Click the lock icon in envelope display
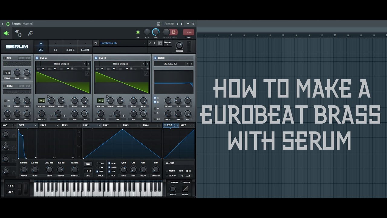 tap(79, 132)
